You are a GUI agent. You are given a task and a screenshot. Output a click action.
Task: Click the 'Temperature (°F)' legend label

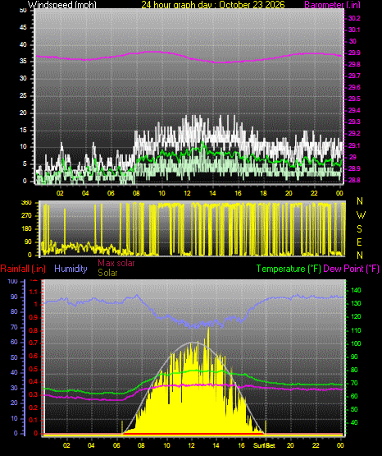[289, 269]
